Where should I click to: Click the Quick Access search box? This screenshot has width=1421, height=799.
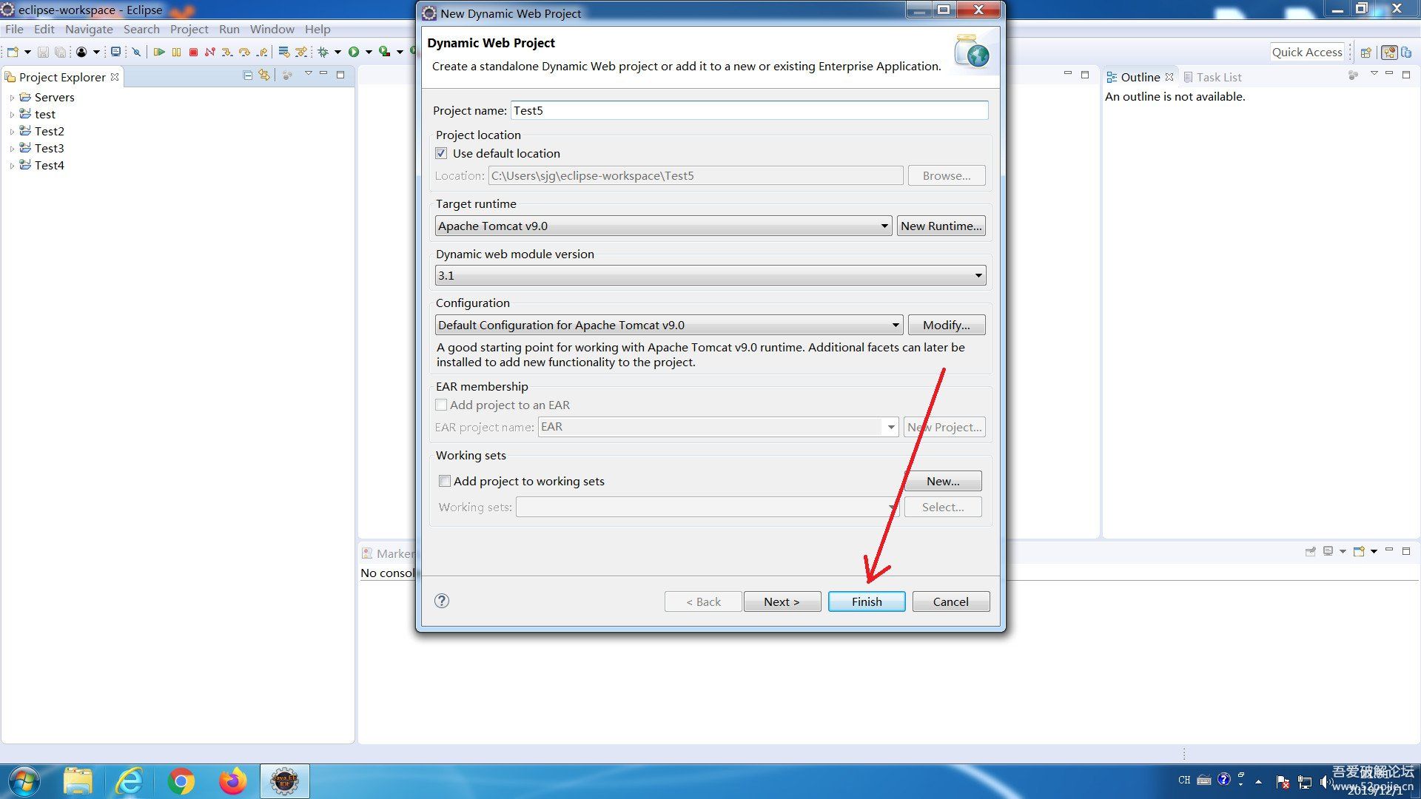point(1307,52)
